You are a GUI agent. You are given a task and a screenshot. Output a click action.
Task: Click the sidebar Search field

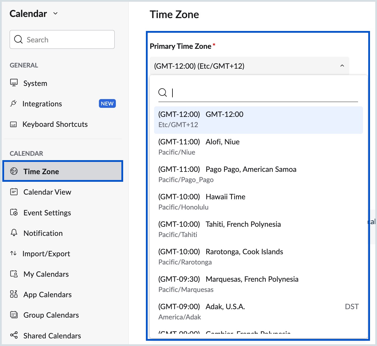(x=62, y=40)
